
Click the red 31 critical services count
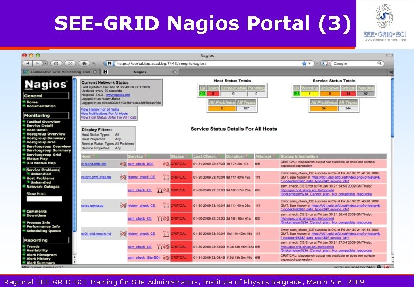(348, 94)
